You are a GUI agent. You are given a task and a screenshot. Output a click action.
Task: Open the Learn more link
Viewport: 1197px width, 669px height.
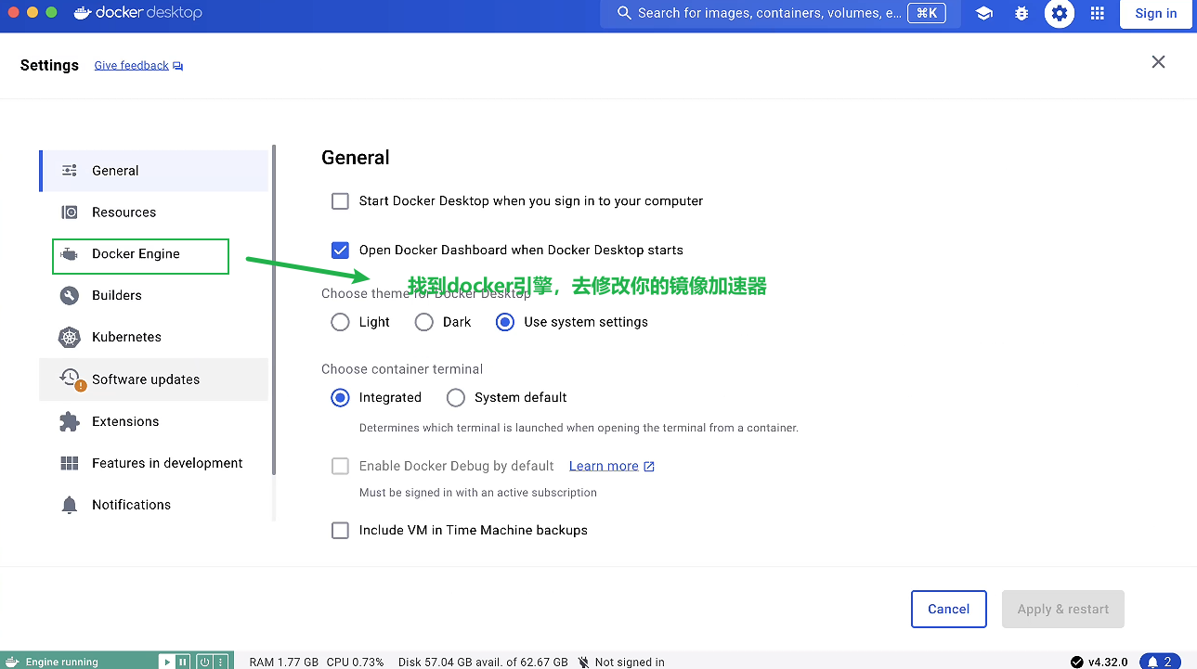(604, 466)
